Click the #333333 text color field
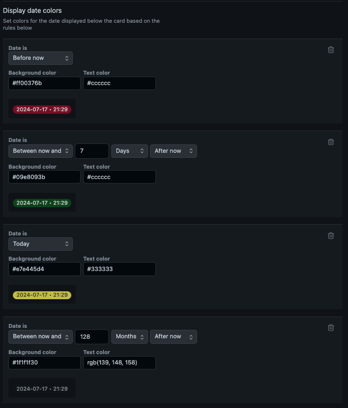Viewport: 348px width, 408px height. coord(119,269)
